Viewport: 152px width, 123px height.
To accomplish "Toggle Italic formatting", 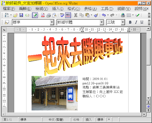I will [136, 22].
